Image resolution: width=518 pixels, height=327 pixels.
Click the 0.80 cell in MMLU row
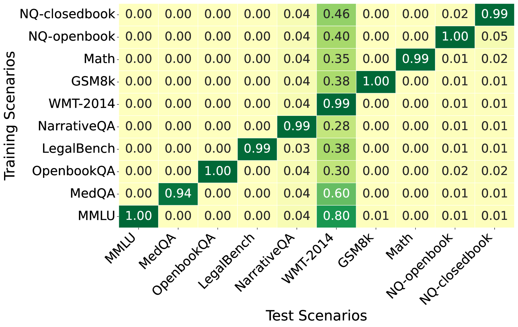pos(336,216)
